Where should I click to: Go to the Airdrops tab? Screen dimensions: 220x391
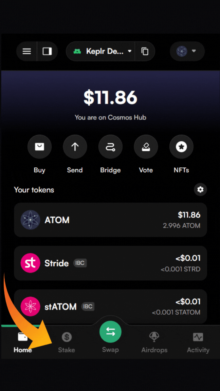click(154, 342)
